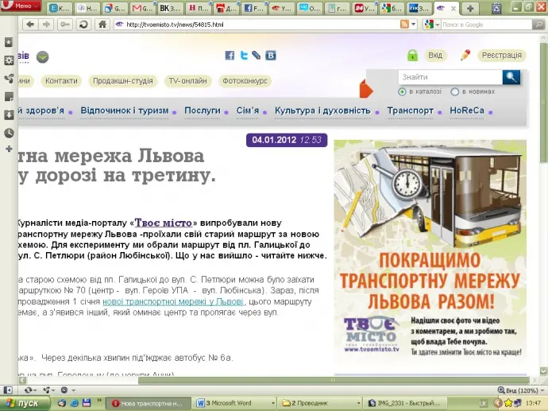Open Продакшн-студія page

pos(122,81)
